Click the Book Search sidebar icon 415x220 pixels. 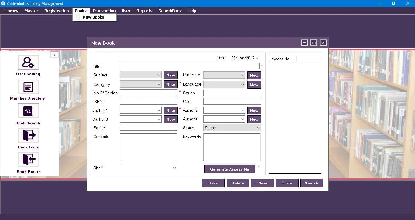click(28, 111)
